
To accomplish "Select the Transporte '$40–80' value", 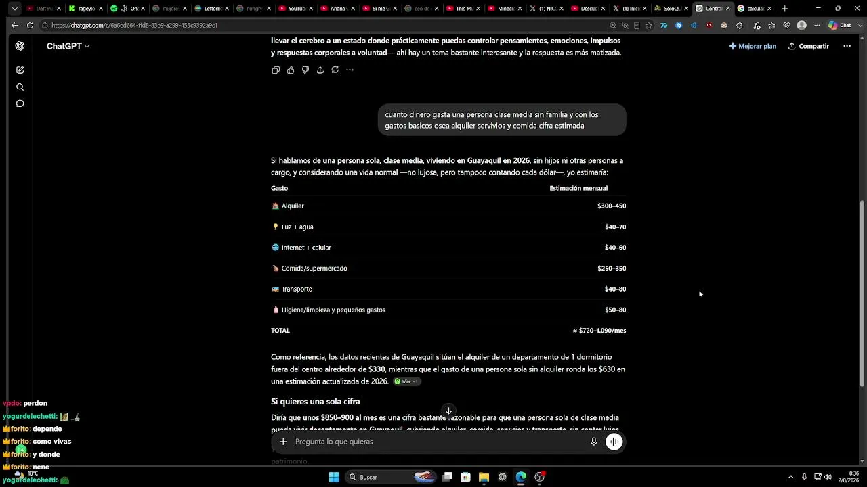I will pos(615,289).
